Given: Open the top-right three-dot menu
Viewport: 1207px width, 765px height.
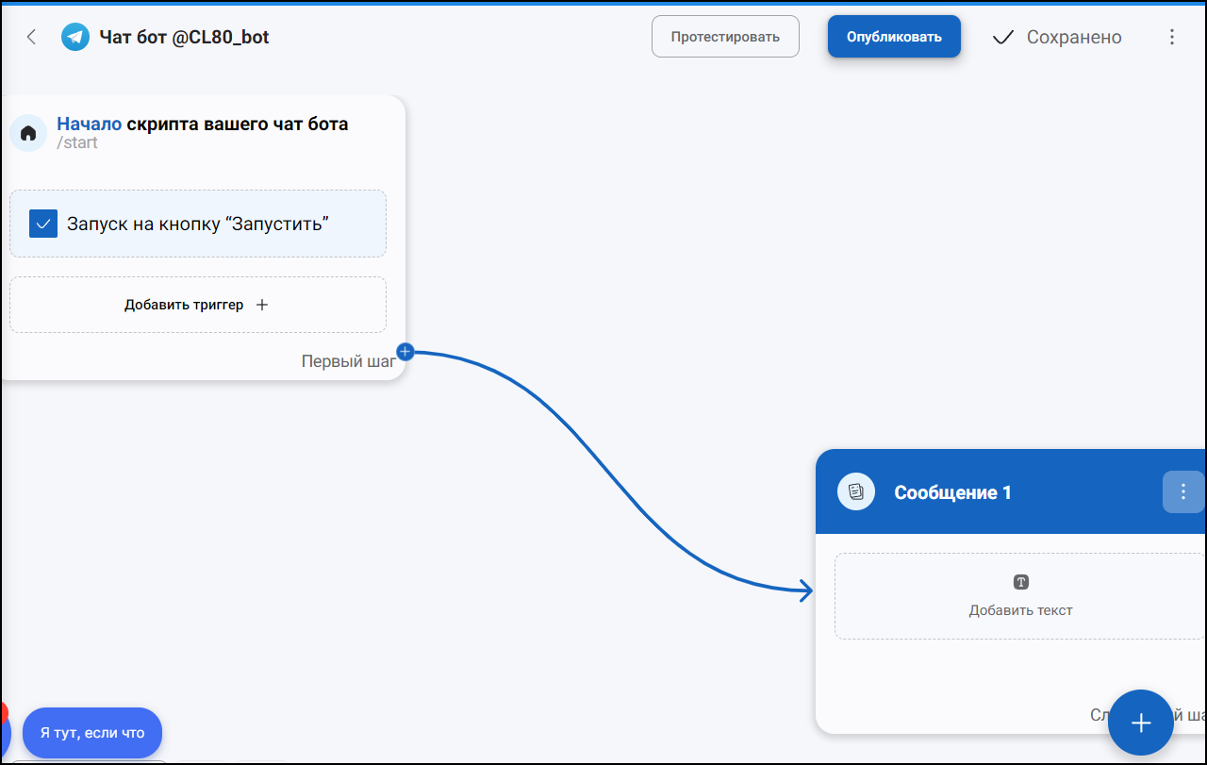Looking at the screenshot, I should (x=1172, y=37).
